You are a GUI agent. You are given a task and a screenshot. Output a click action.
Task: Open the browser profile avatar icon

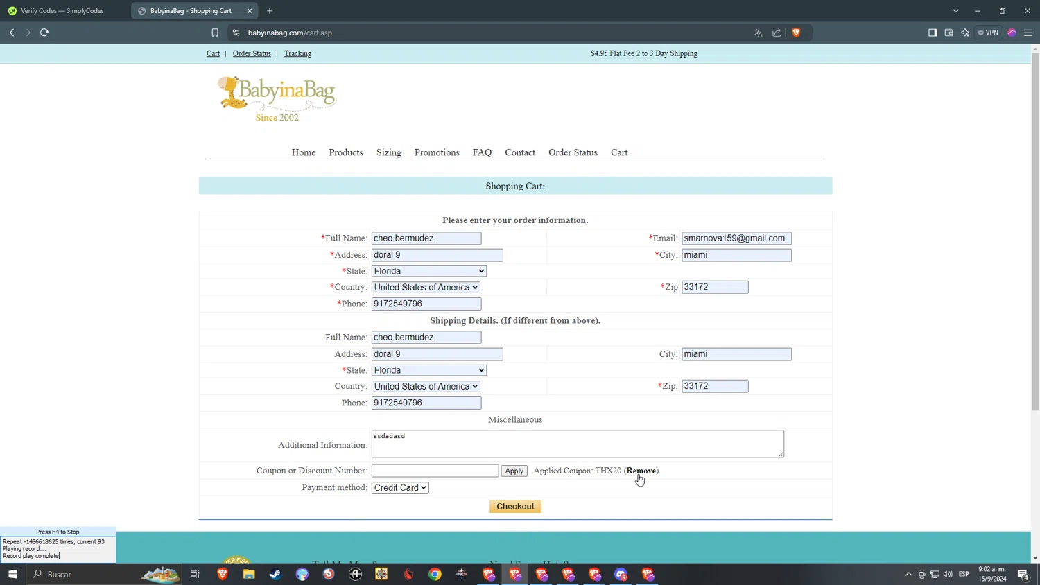click(1012, 33)
